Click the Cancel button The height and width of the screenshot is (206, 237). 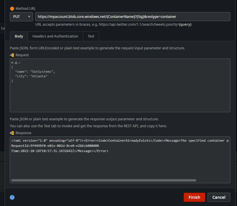pos(219,197)
